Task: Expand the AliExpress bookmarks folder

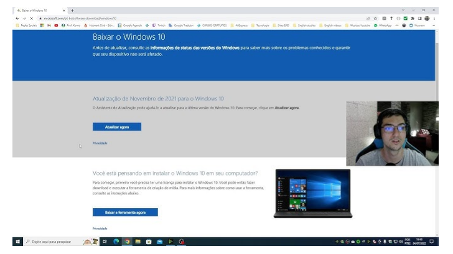Action: click(239, 25)
